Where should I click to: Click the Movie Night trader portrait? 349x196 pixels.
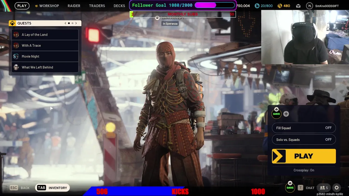(16, 56)
